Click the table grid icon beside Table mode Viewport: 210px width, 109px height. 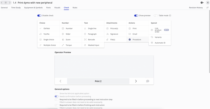coord(170,16)
